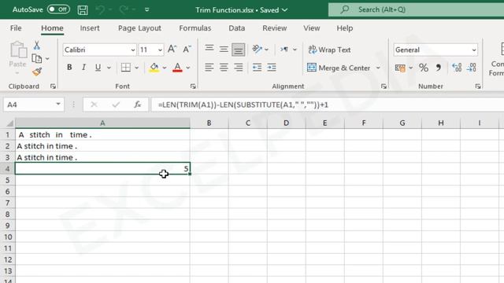
Task: Click Decrease Font Size icon
Action: pyautogui.click(x=187, y=49)
